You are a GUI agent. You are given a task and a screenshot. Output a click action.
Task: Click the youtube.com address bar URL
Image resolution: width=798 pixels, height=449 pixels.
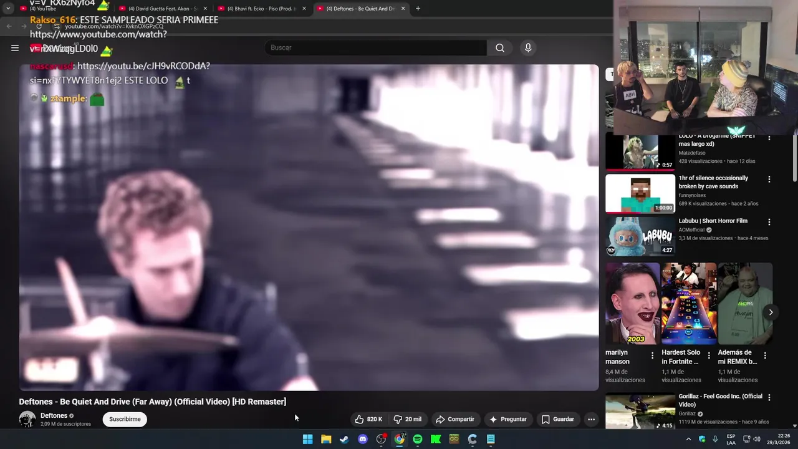click(x=113, y=26)
